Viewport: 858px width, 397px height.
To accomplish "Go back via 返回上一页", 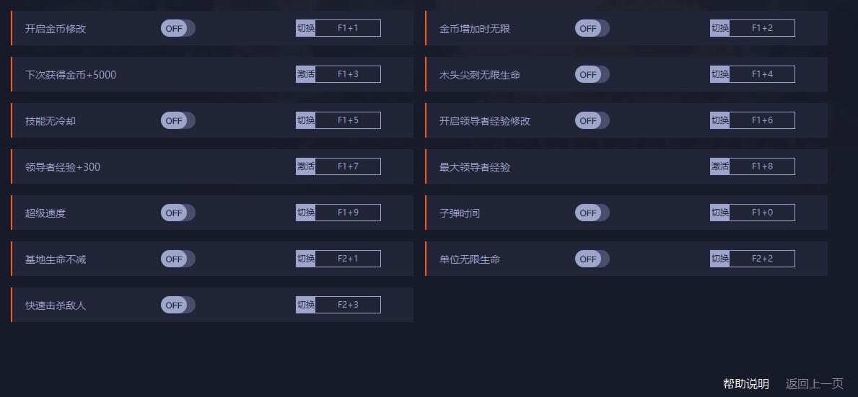I will 814,384.
